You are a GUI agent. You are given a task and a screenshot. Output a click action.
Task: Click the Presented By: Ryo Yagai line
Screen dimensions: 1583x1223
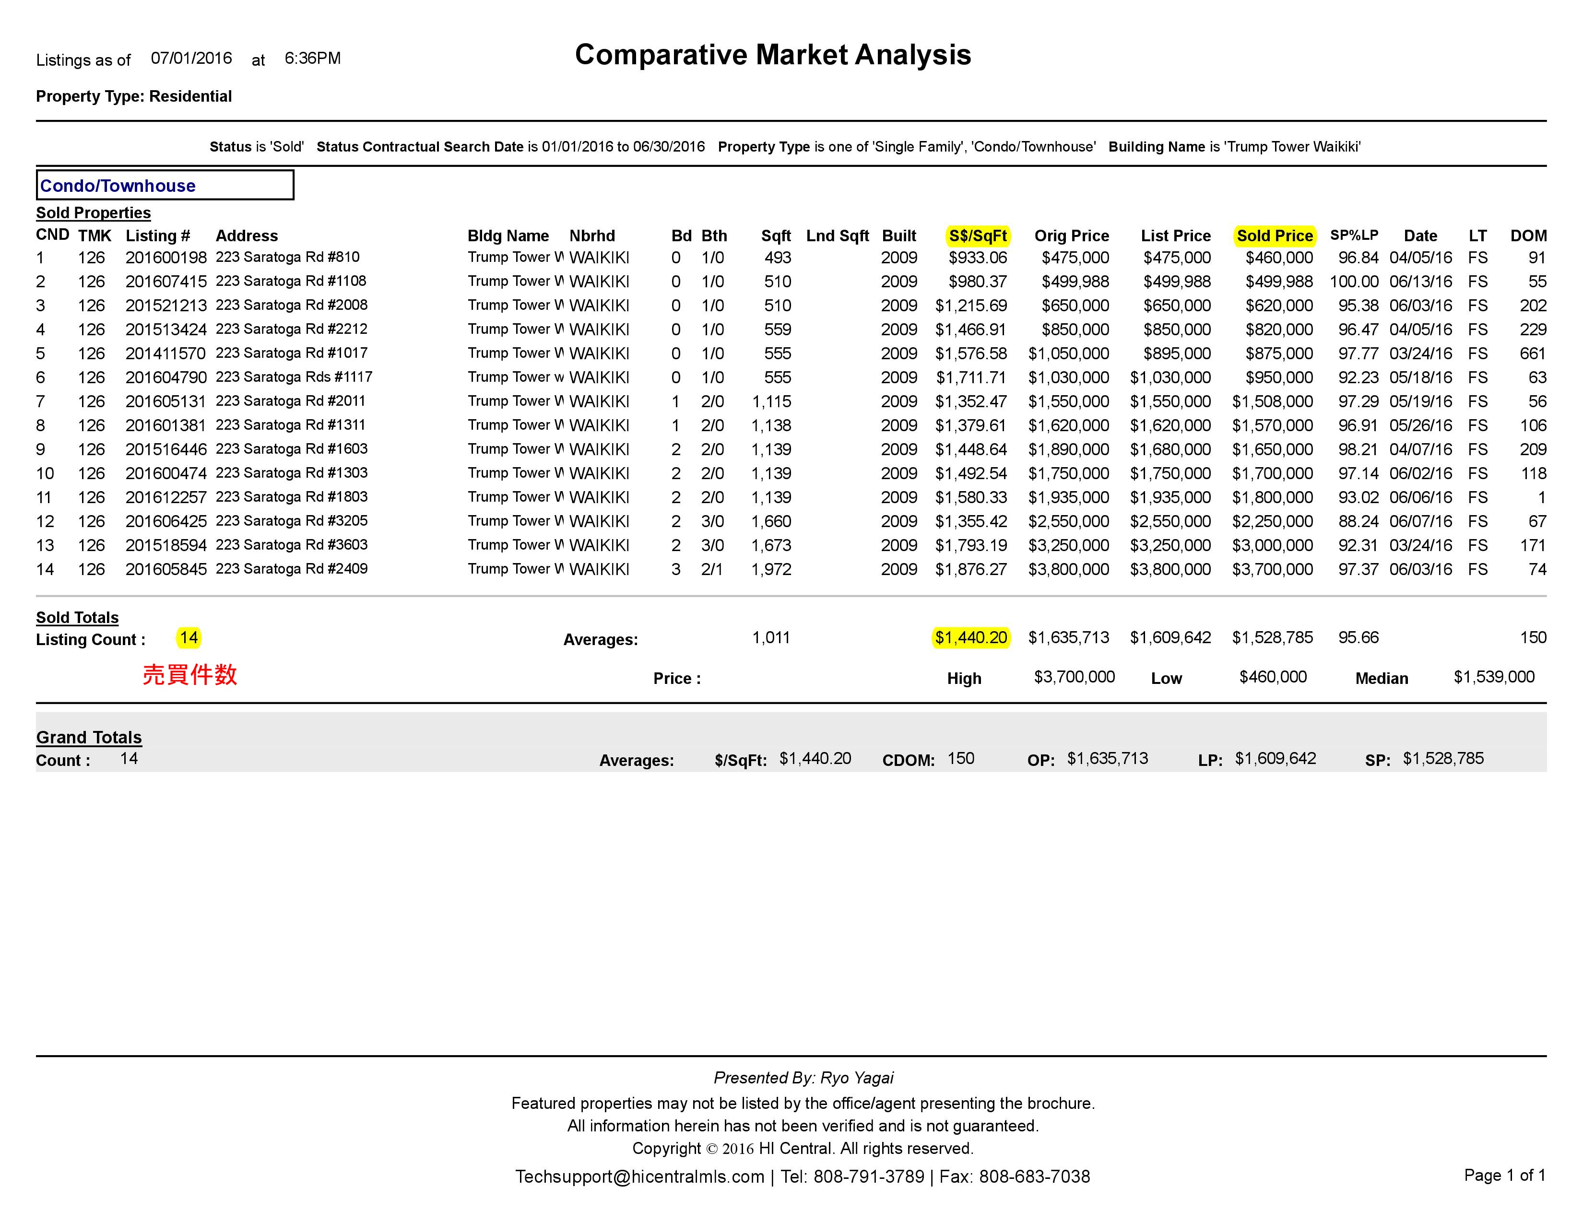click(x=803, y=1077)
